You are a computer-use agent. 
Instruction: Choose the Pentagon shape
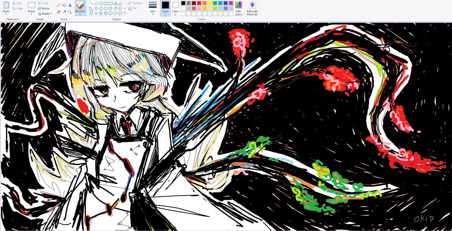[101, 8]
